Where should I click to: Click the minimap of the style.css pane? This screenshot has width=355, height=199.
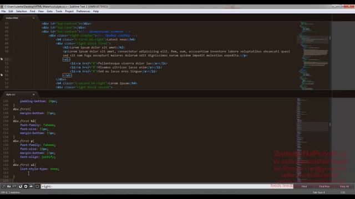[313, 140]
